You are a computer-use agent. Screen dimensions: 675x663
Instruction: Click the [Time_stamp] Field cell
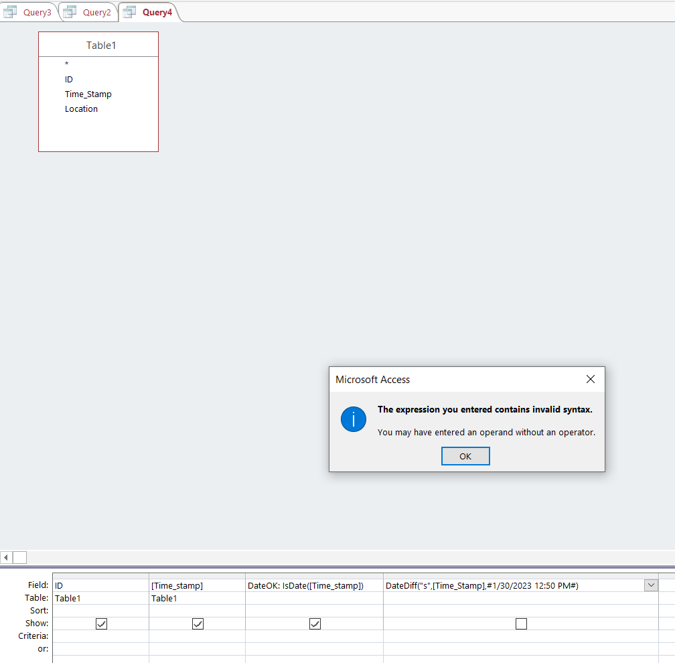click(x=197, y=585)
